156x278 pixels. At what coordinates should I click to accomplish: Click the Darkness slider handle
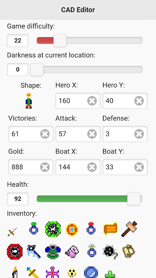(37, 69)
